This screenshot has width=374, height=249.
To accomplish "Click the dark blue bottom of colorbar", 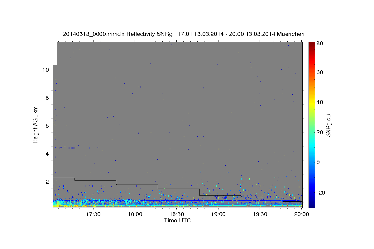I will point(311,202).
